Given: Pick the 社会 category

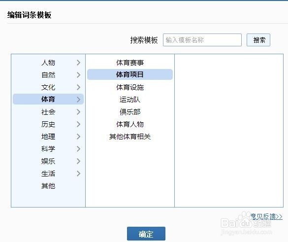Looking at the screenshot, I should (48, 112).
